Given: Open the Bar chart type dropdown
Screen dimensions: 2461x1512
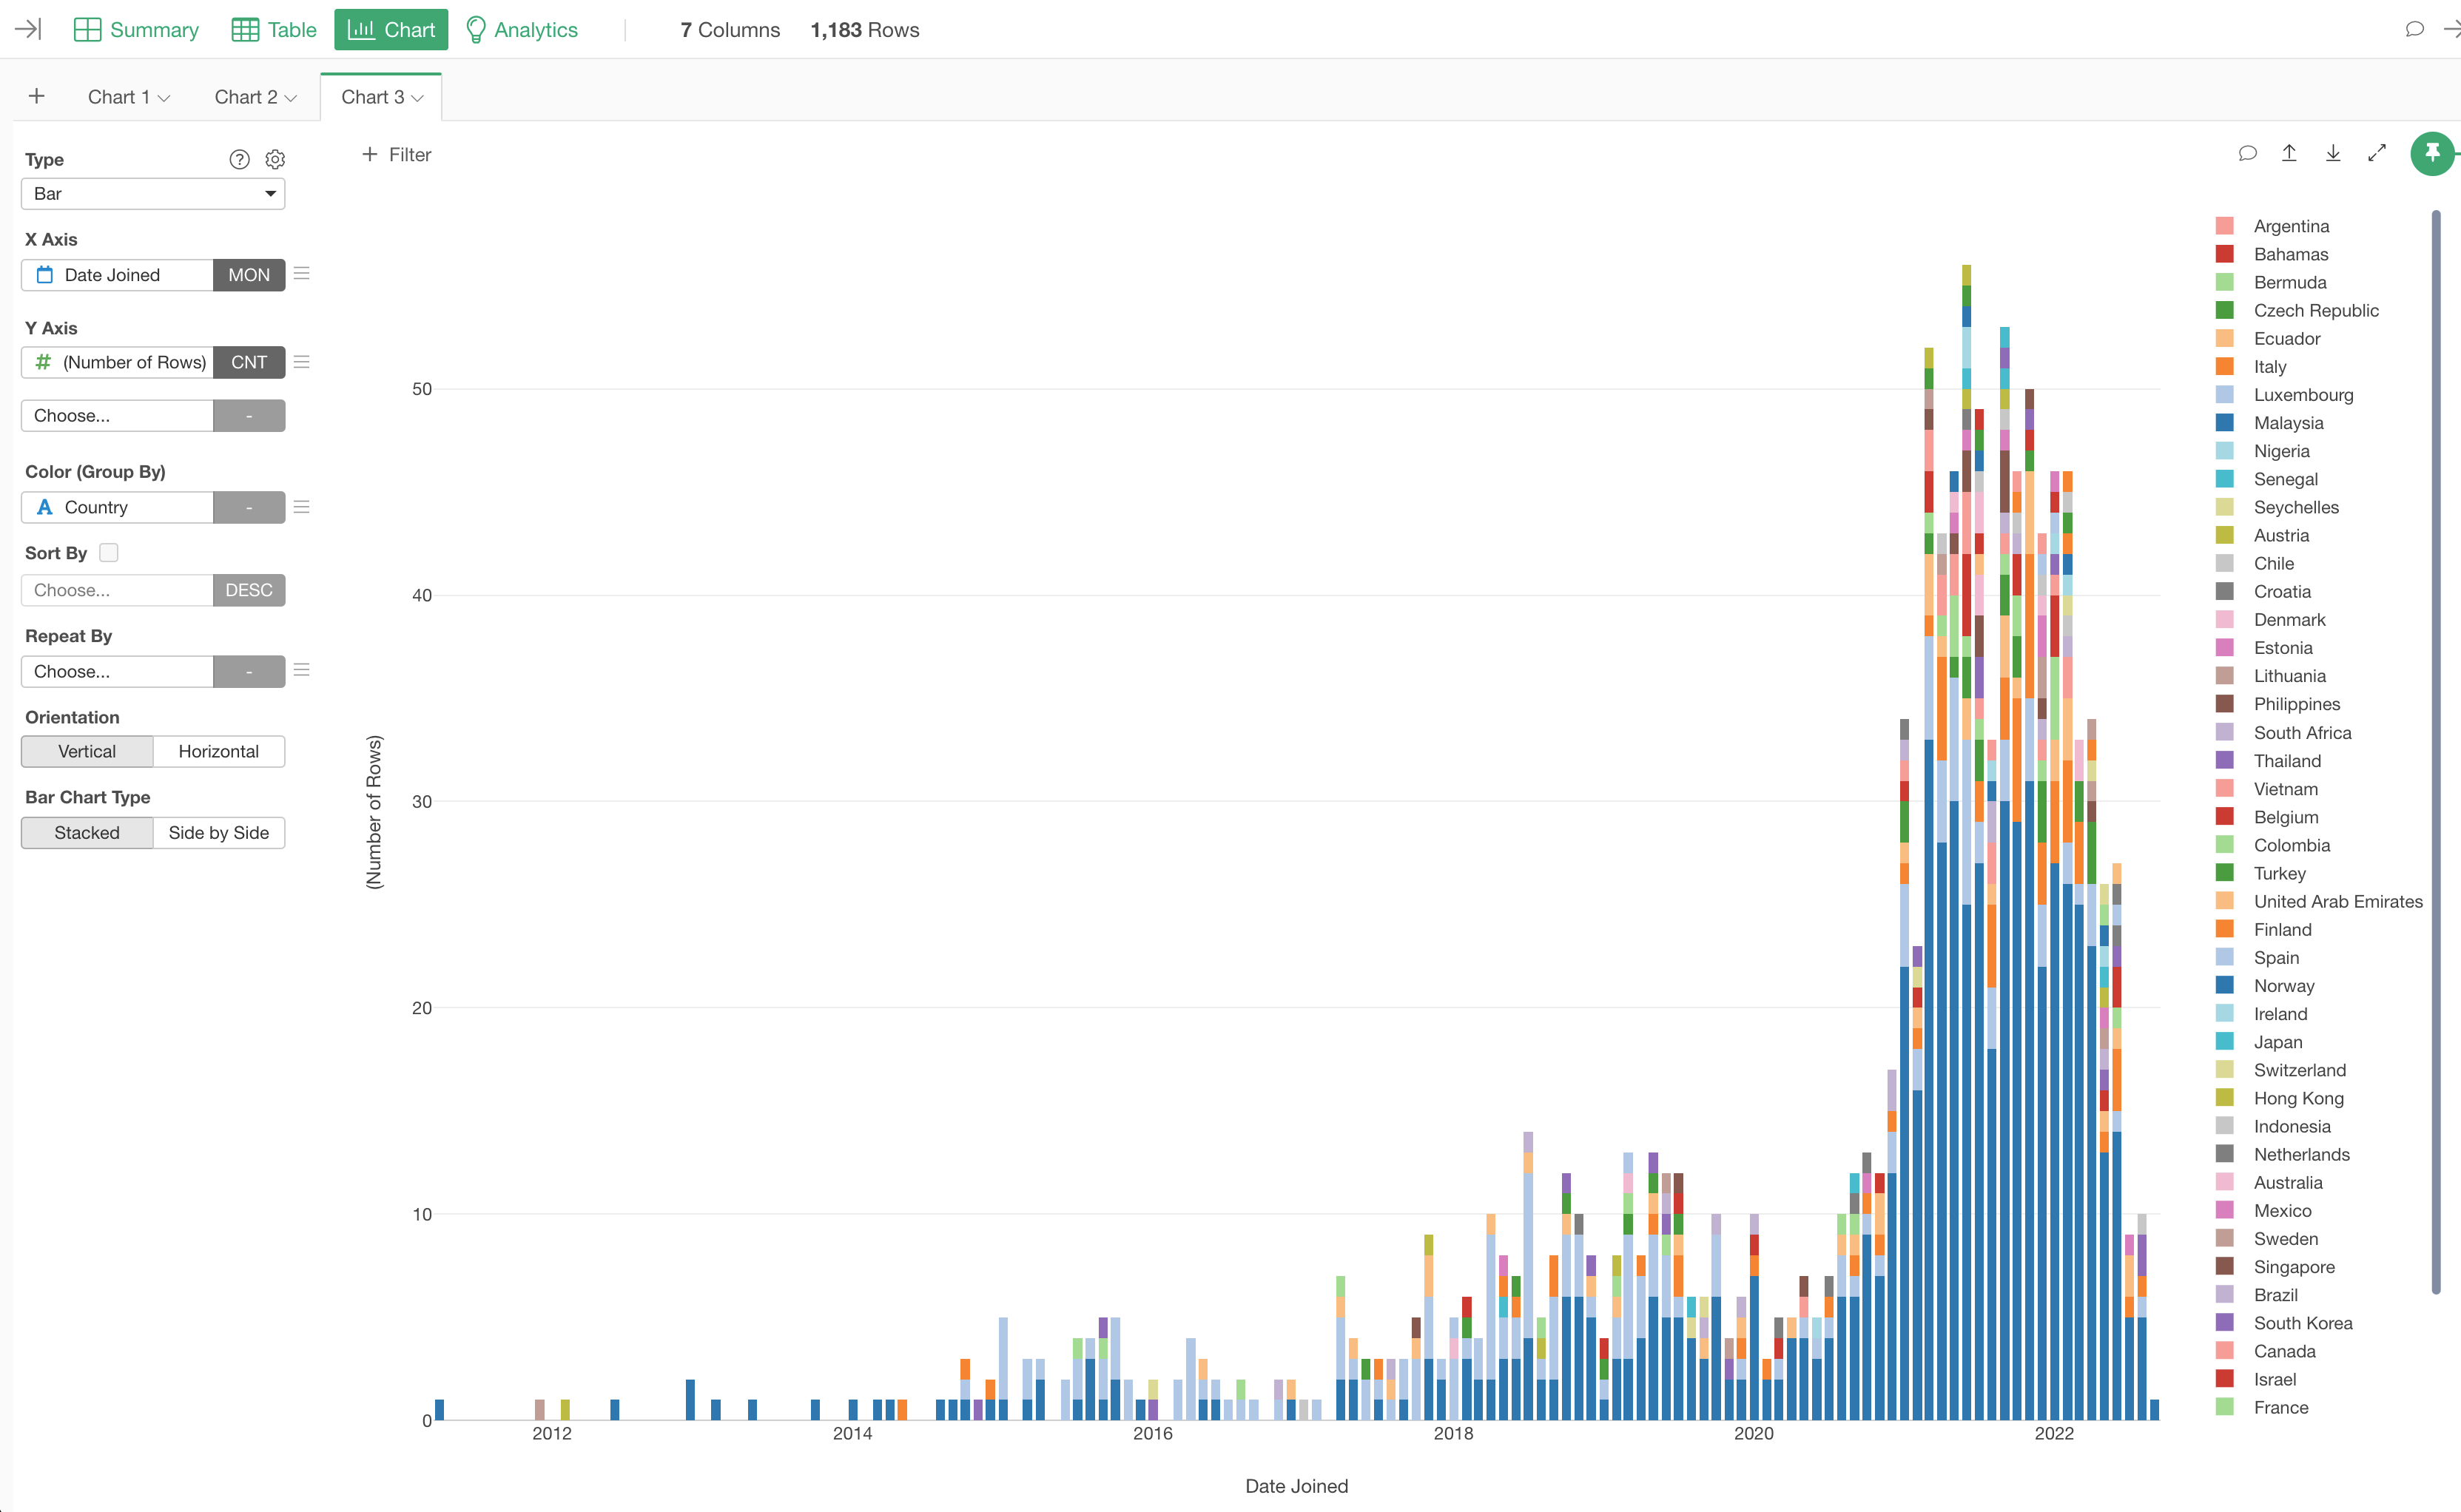Looking at the screenshot, I should [x=153, y=193].
